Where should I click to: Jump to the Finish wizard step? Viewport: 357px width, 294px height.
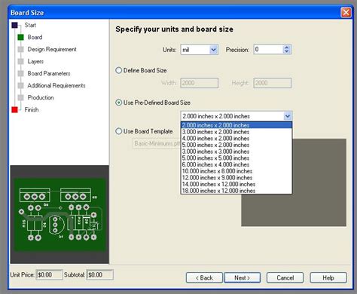click(32, 109)
